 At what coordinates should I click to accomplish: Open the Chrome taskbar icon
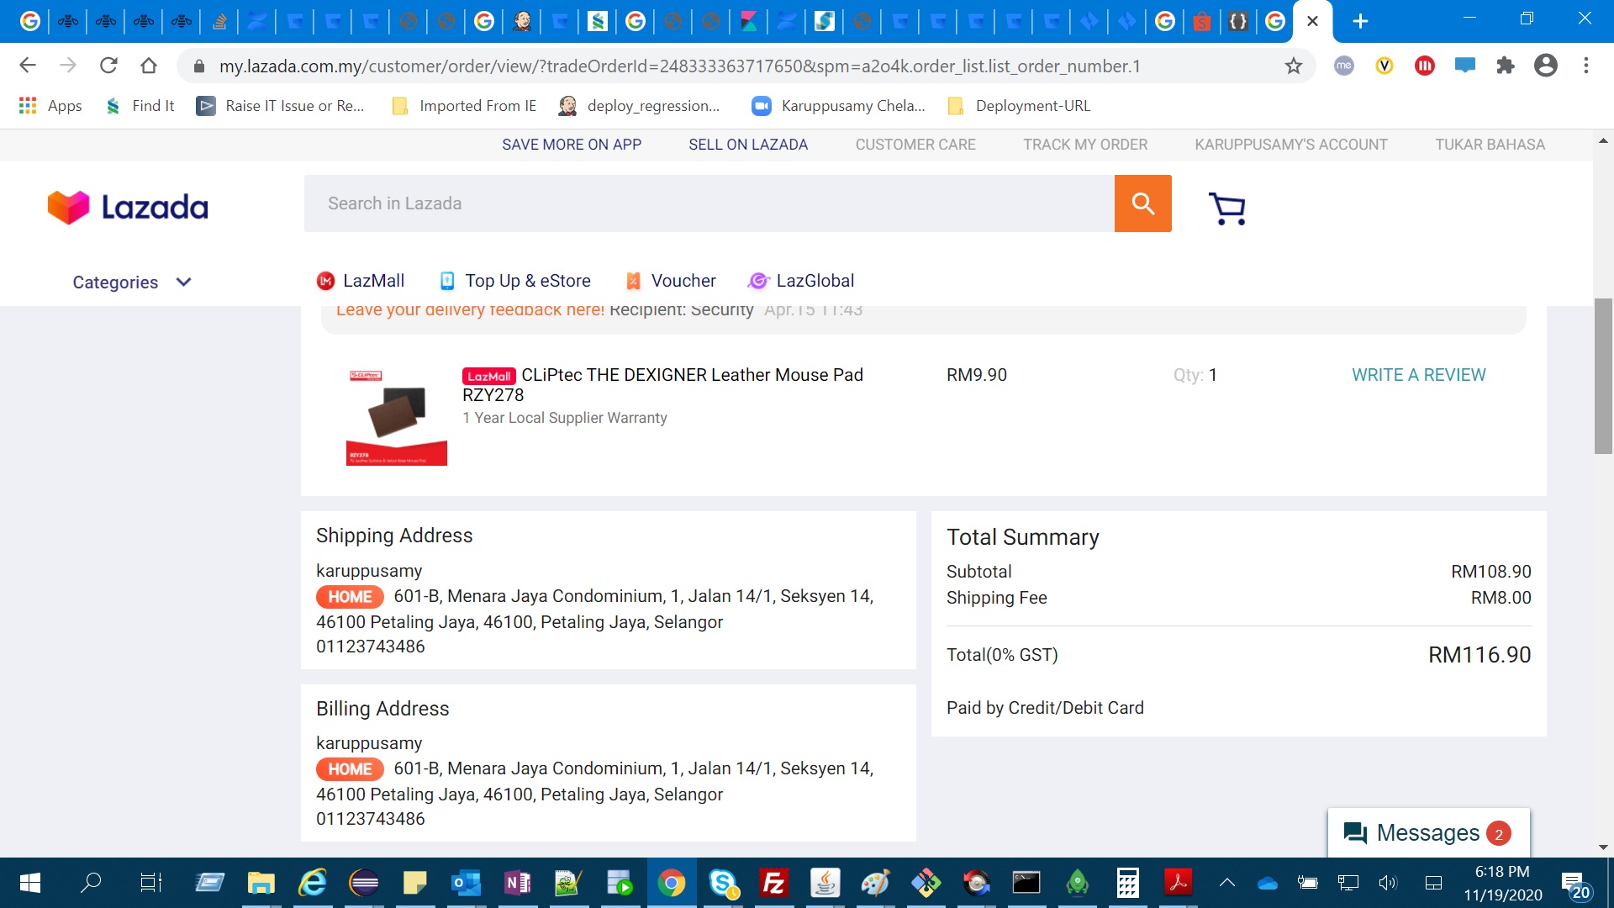click(671, 883)
